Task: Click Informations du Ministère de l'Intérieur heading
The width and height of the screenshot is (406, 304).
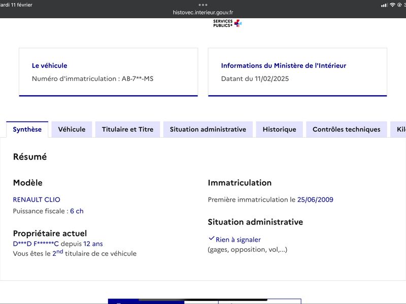Action: click(x=284, y=66)
